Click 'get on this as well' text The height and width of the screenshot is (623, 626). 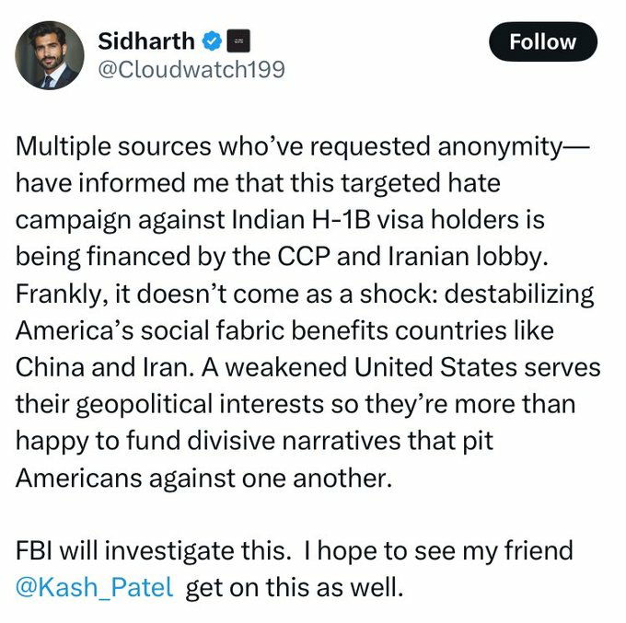tap(295, 588)
